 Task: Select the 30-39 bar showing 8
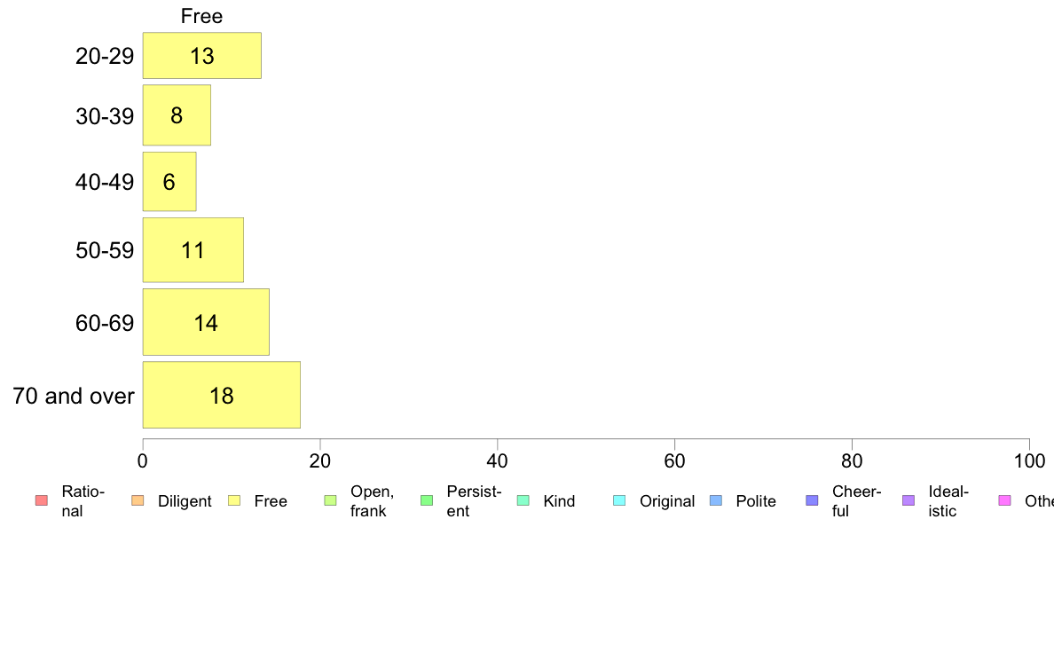point(177,115)
